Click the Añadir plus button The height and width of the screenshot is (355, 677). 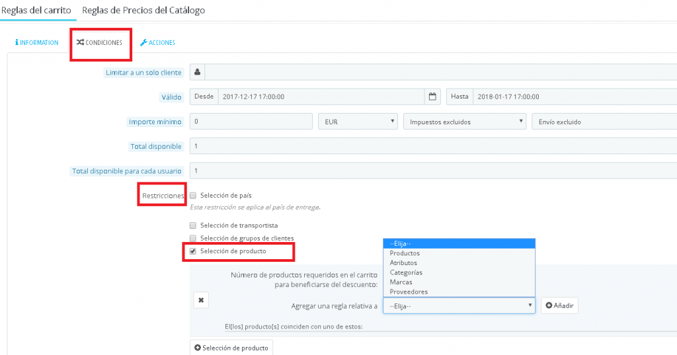pyautogui.click(x=559, y=306)
